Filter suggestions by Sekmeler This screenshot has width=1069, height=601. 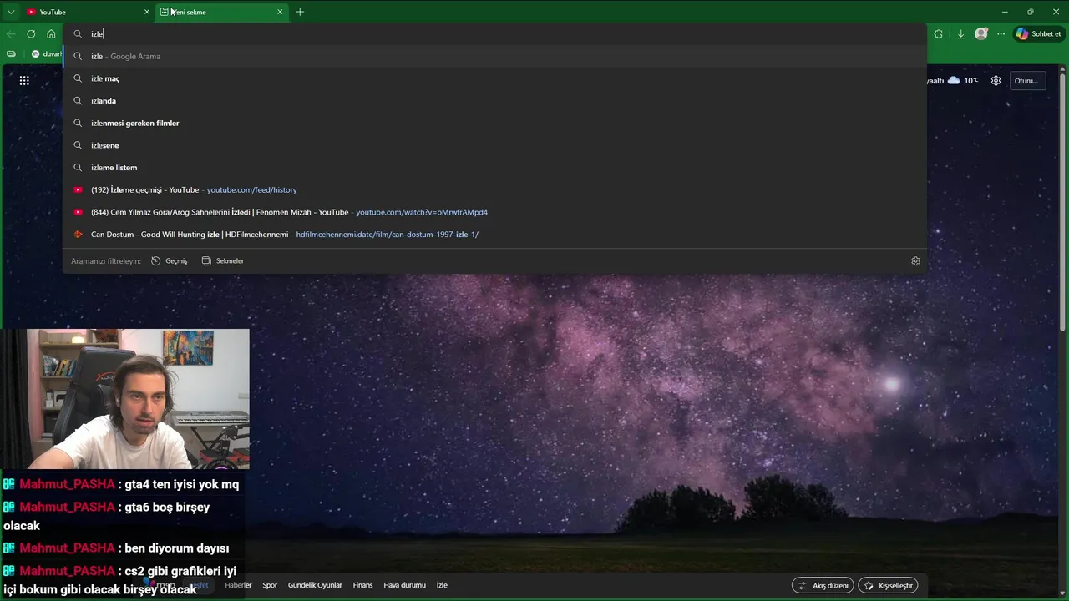pyautogui.click(x=223, y=260)
